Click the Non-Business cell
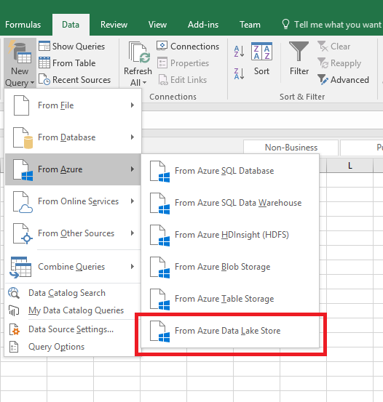 point(291,148)
